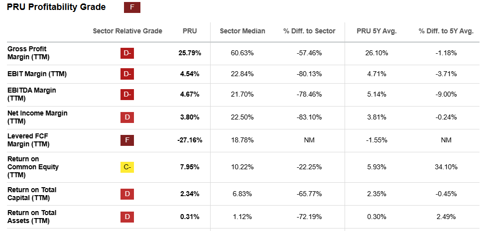Click the PRU 5Y Avg. column header
The height and width of the screenshot is (231, 481).
(x=376, y=31)
